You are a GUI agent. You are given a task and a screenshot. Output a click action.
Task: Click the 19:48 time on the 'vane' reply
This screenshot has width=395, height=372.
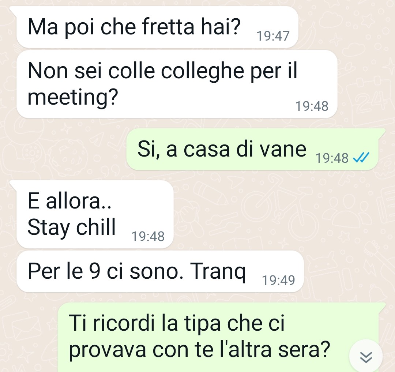point(332,158)
